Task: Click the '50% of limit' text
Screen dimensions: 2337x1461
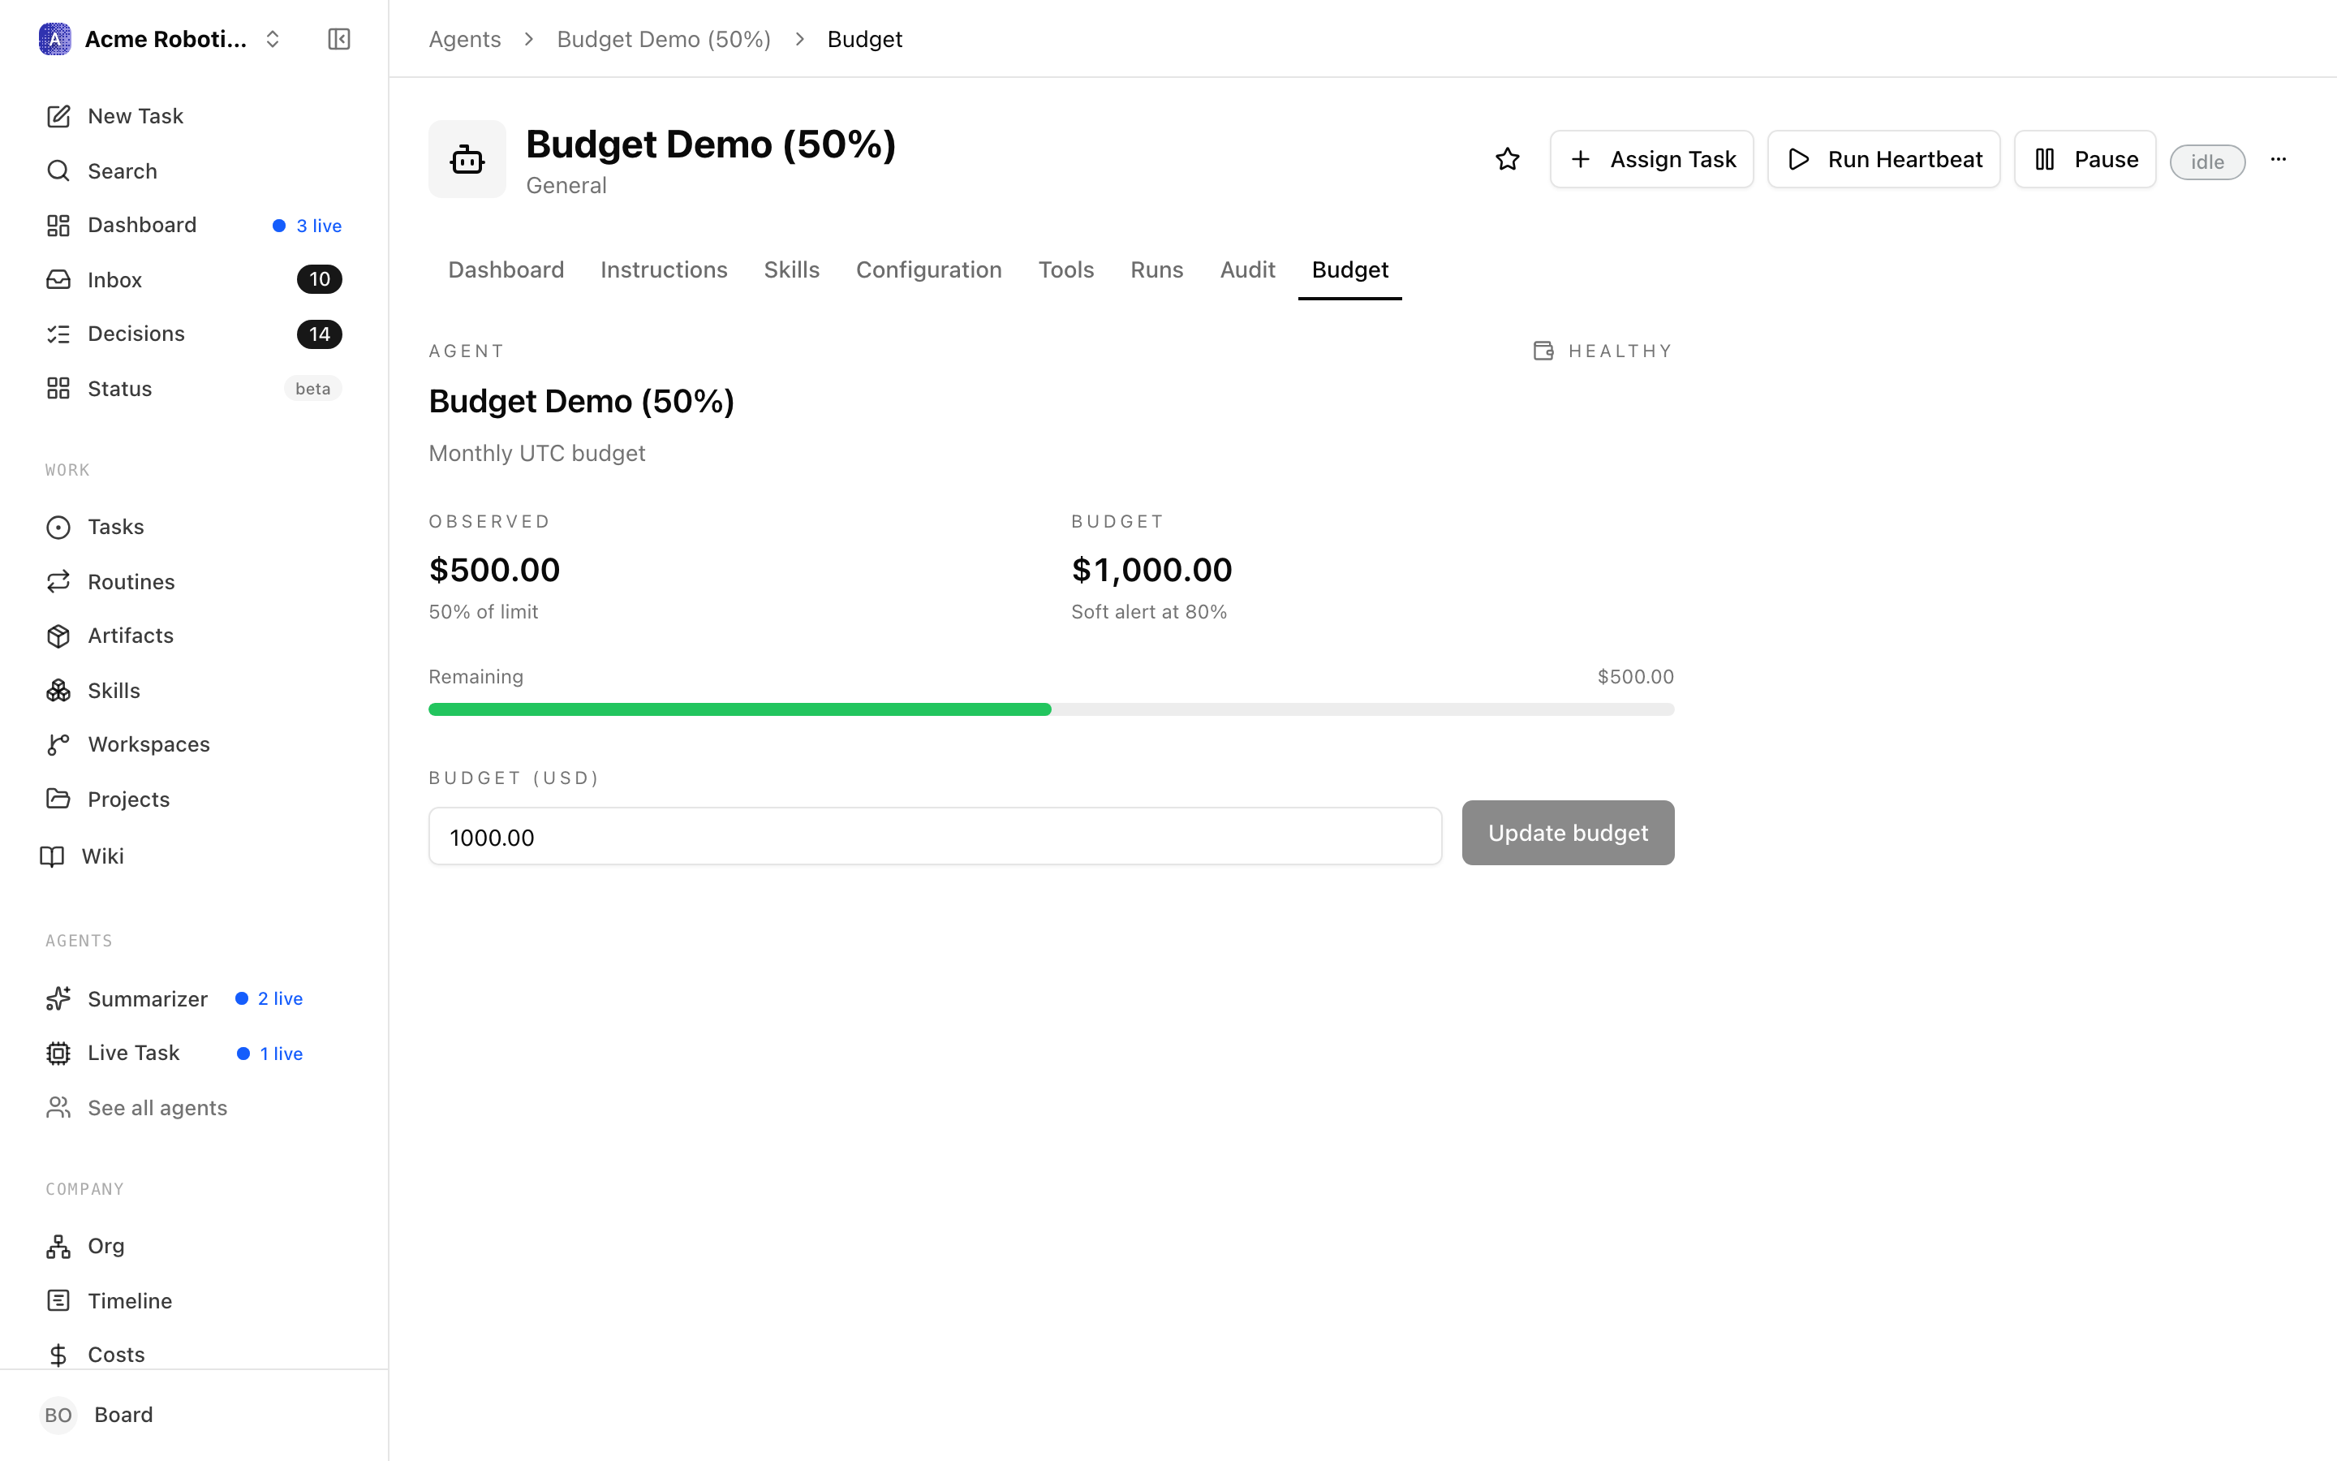Action: coord(483,612)
